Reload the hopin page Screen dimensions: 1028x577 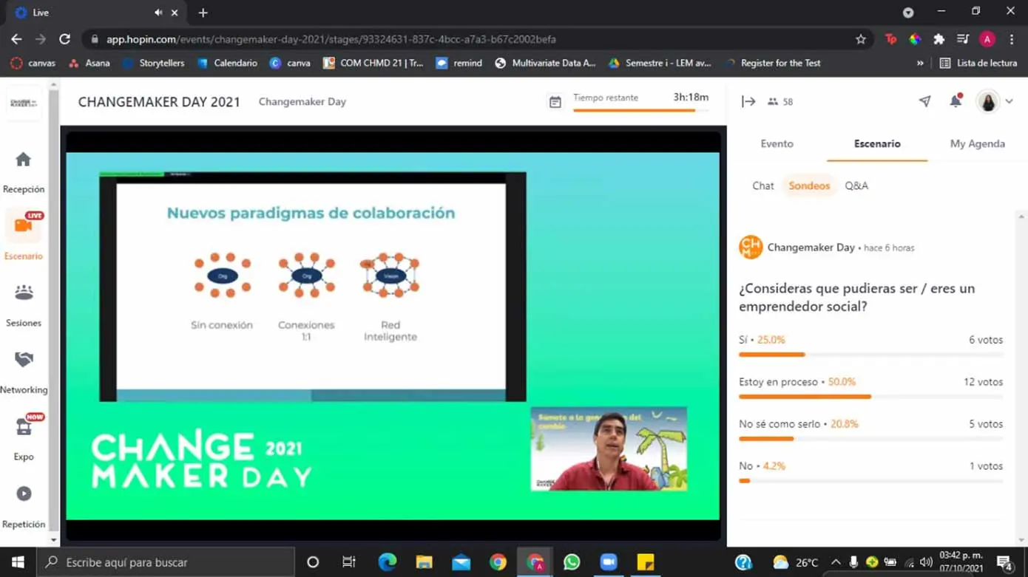65,39
